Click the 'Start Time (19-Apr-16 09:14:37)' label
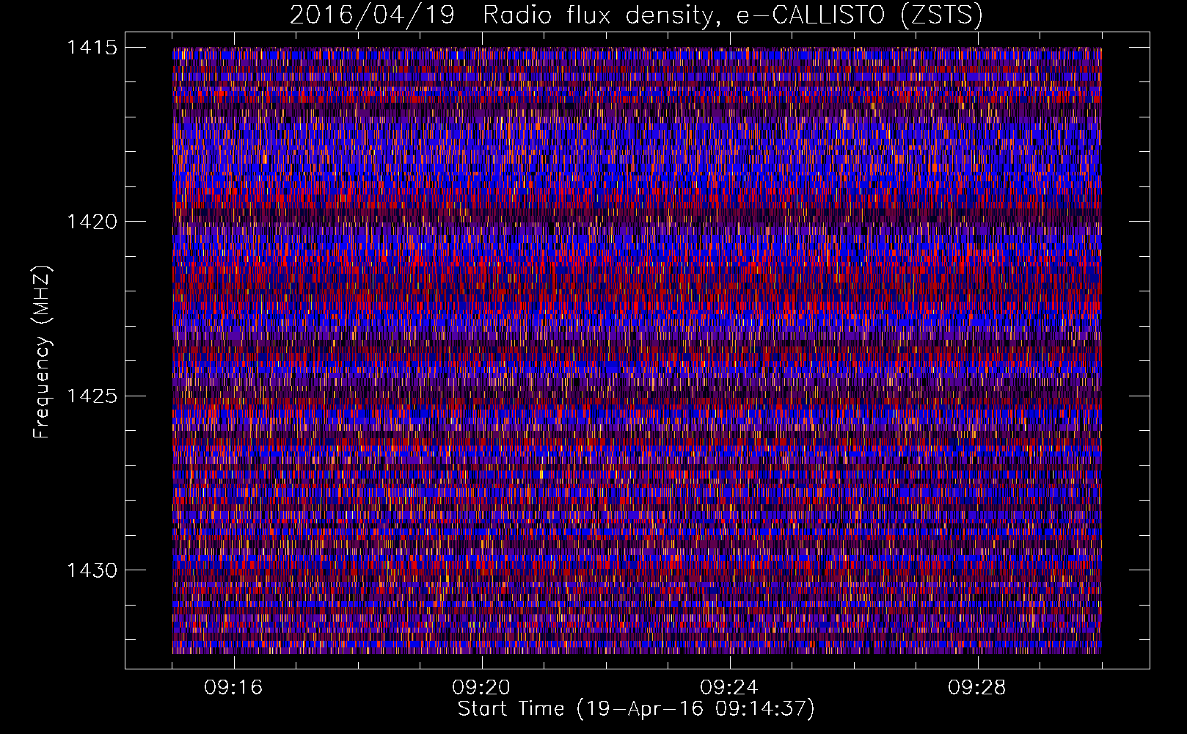This screenshot has width=1187, height=734. click(636, 709)
